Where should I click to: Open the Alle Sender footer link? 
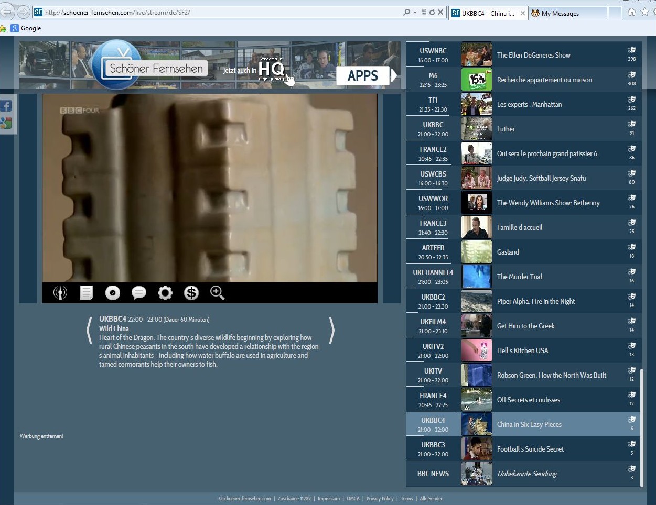[x=431, y=498]
